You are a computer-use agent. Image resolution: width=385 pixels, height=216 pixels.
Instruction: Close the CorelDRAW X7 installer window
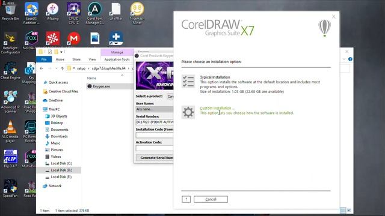(x=333, y=17)
